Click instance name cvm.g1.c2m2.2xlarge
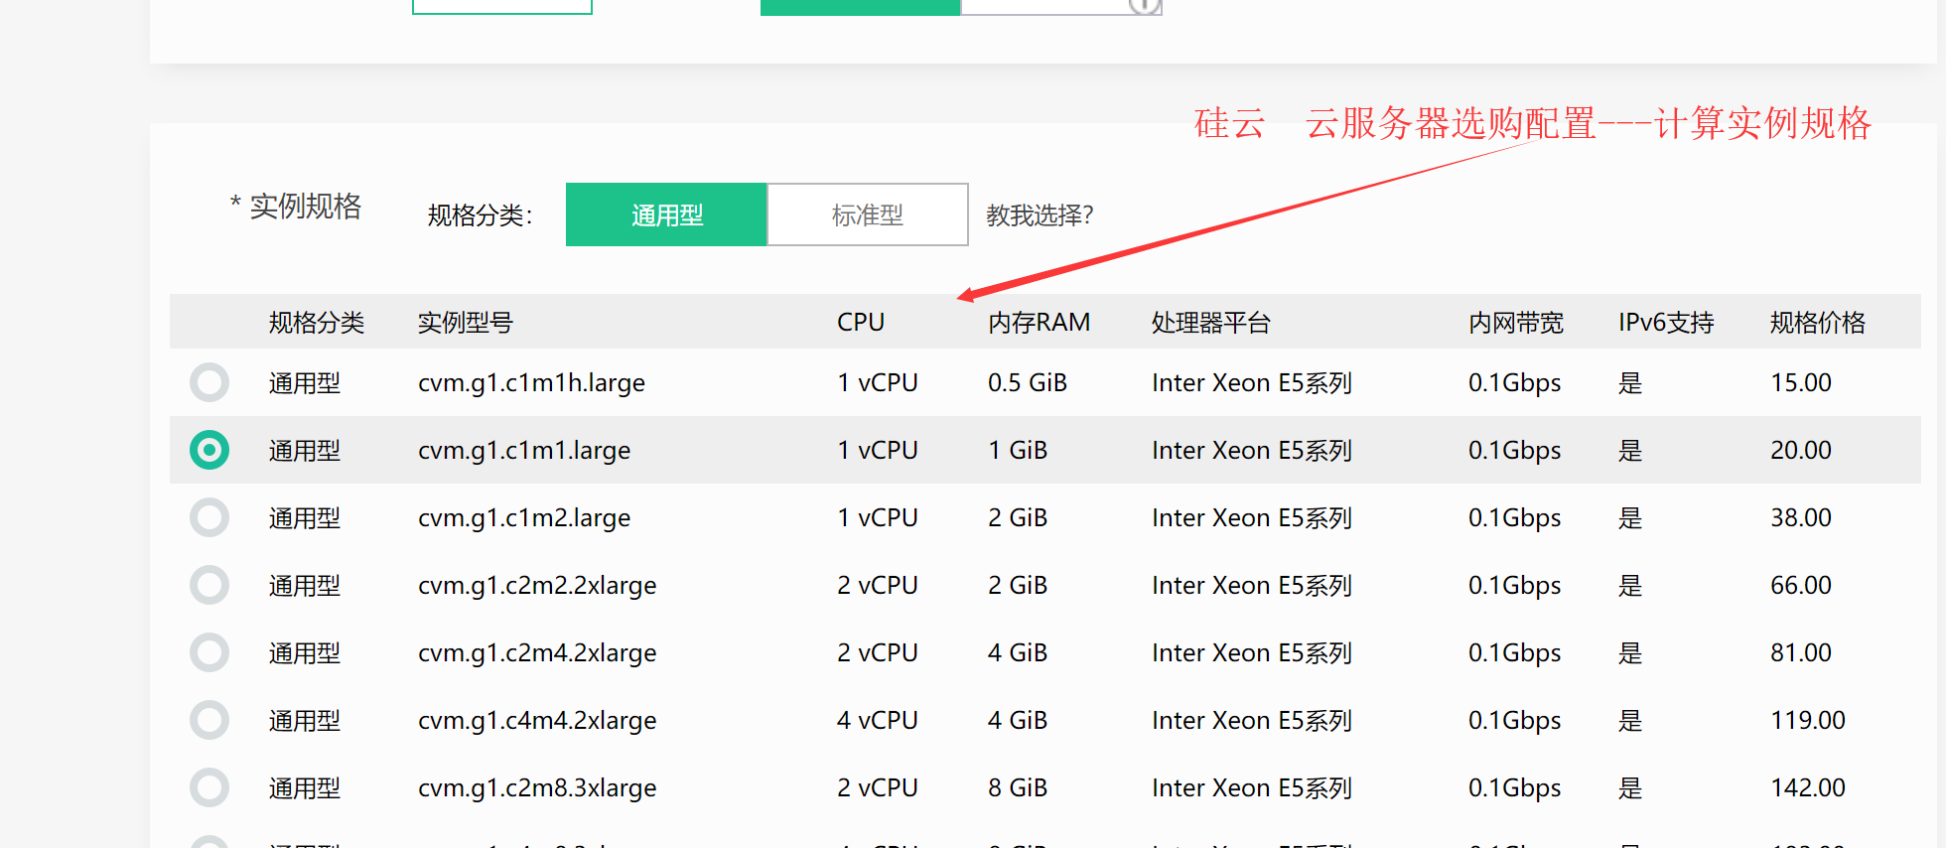Image resolution: width=1946 pixels, height=848 pixels. pyautogui.click(x=537, y=586)
